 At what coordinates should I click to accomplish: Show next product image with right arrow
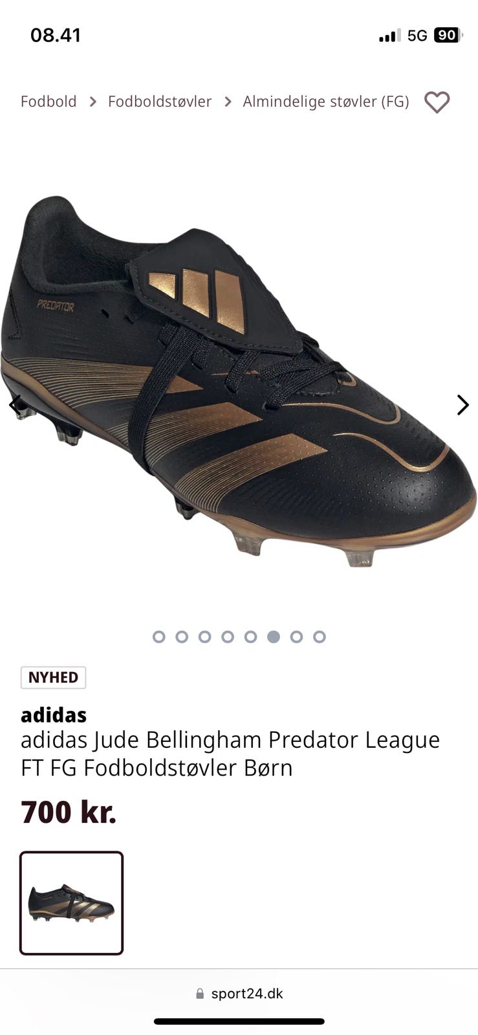tap(462, 405)
